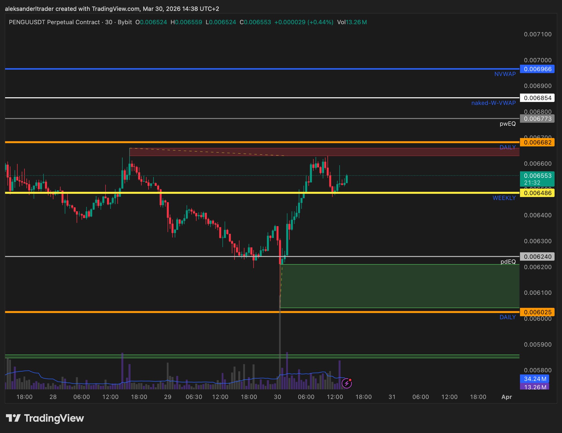Click the blue 0.006966 price label
Viewport: 562px width, 433px height.
pyautogui.click(x=537, y=69)
